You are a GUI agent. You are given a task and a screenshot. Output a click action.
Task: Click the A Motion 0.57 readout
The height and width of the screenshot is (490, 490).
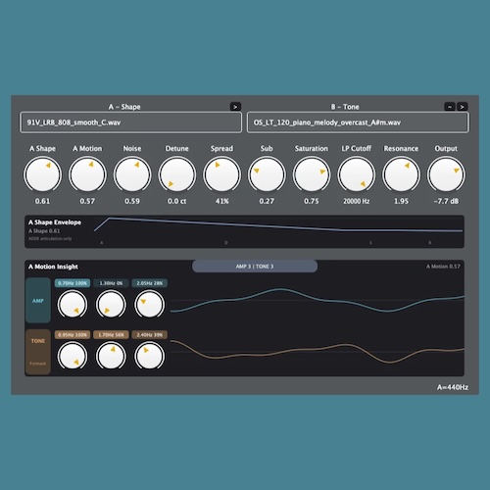(443, 267)
